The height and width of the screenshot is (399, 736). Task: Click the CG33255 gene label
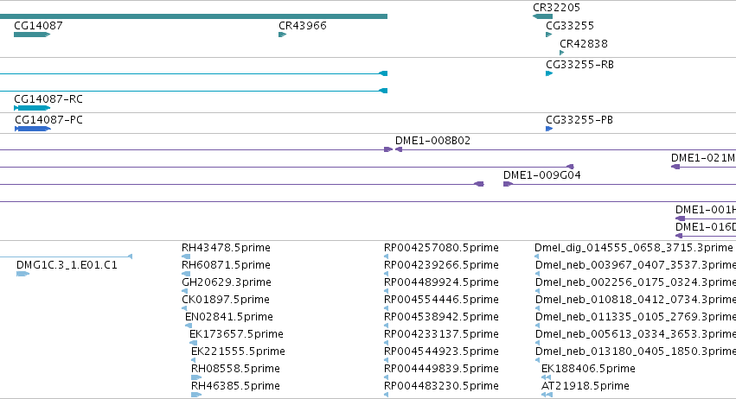pos(570,26)
